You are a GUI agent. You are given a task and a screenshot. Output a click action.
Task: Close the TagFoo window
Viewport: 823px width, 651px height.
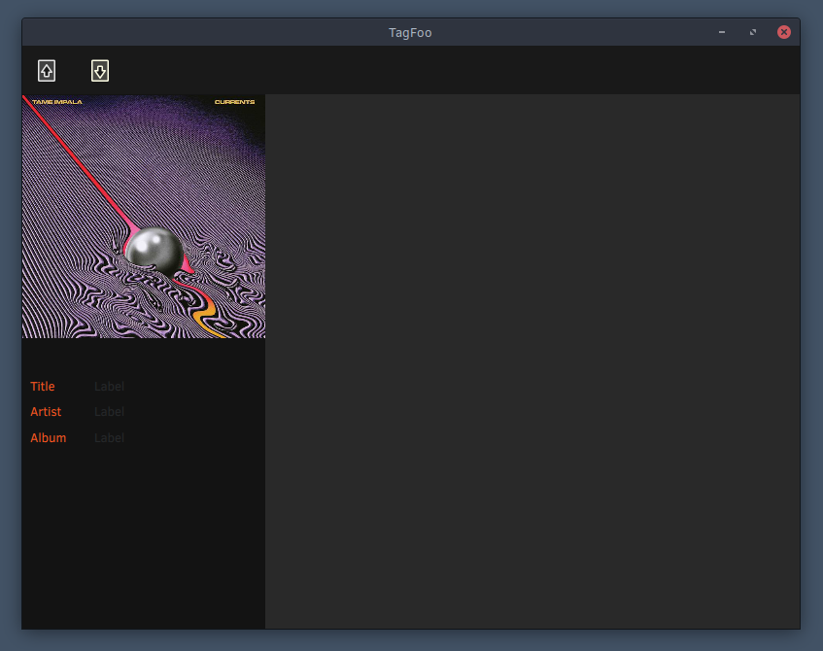783,32
